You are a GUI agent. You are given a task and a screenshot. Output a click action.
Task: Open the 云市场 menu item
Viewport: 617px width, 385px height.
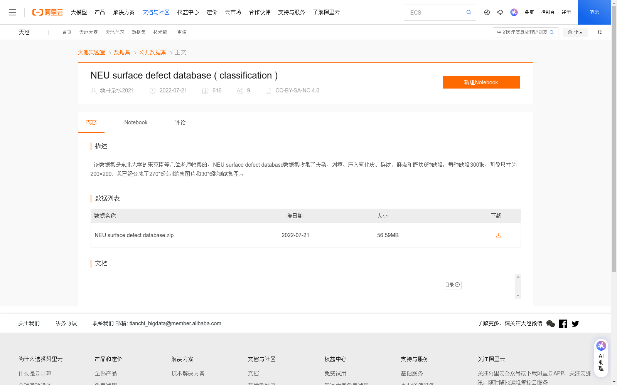click(233, 12)
